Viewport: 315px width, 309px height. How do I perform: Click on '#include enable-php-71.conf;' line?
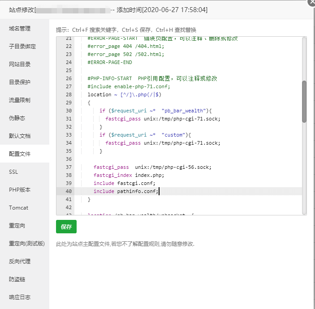(x=129, y=86)
